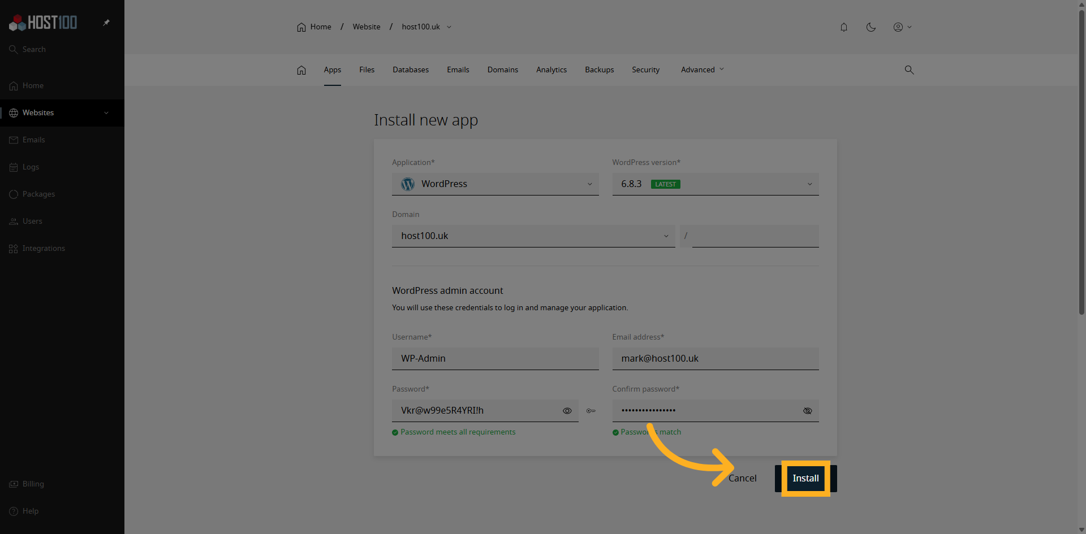Switch to the Emails tab
The width and height of the screenshot is (1086, 534).
(x=458, y=70)
